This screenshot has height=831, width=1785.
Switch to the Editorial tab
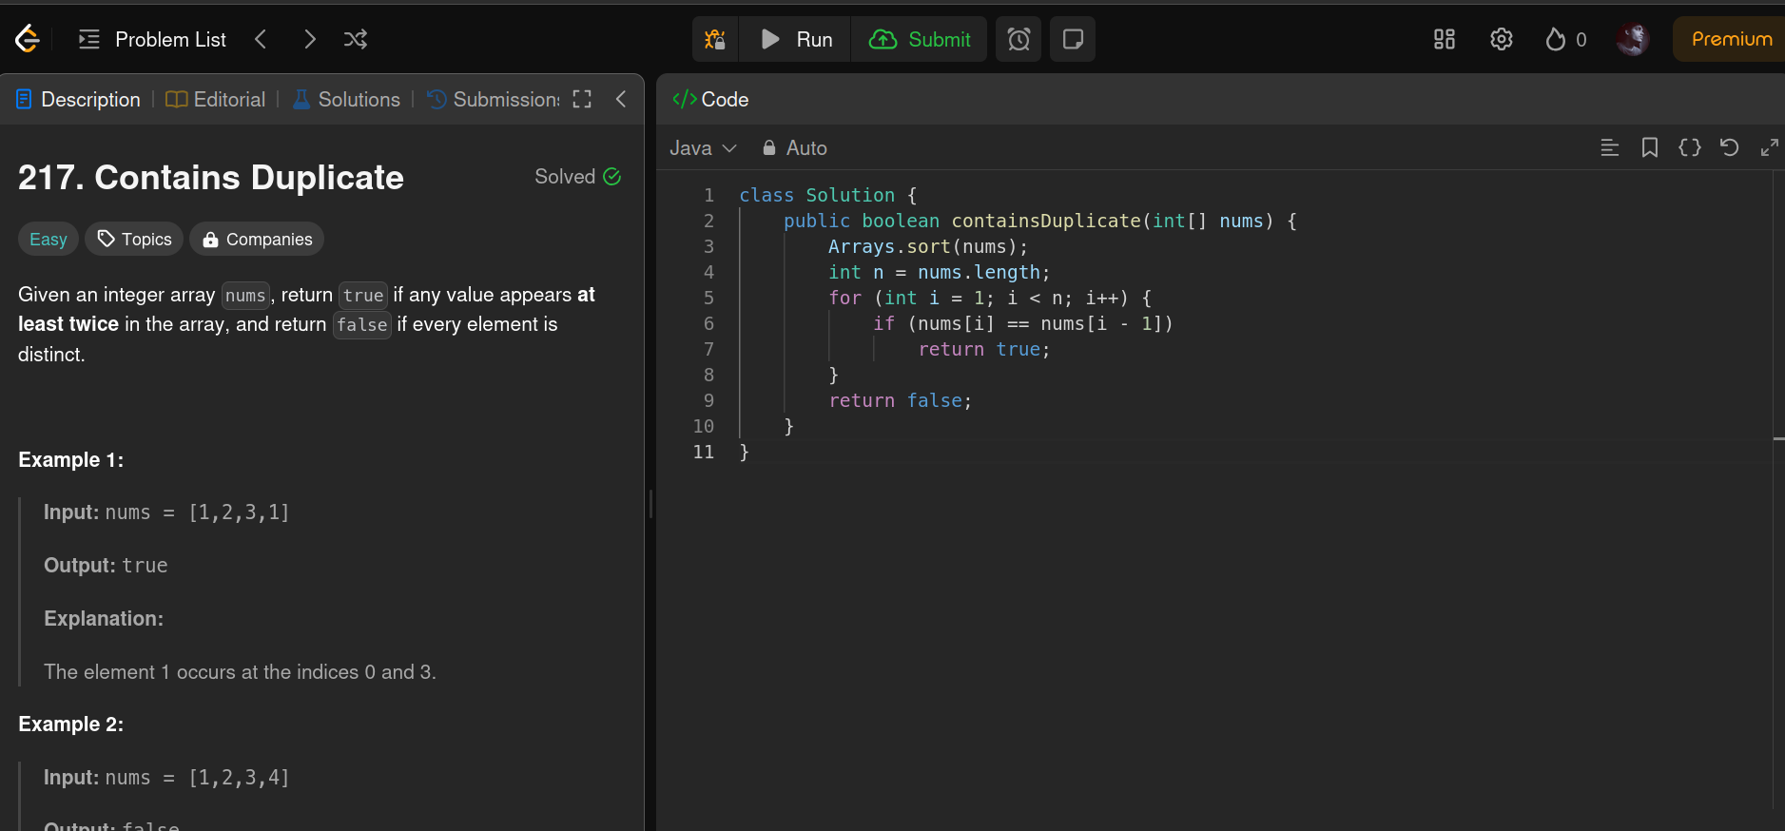(216, 100)
